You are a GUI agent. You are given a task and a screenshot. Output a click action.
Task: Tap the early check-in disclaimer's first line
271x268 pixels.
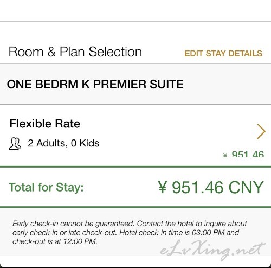pos(130,224)
